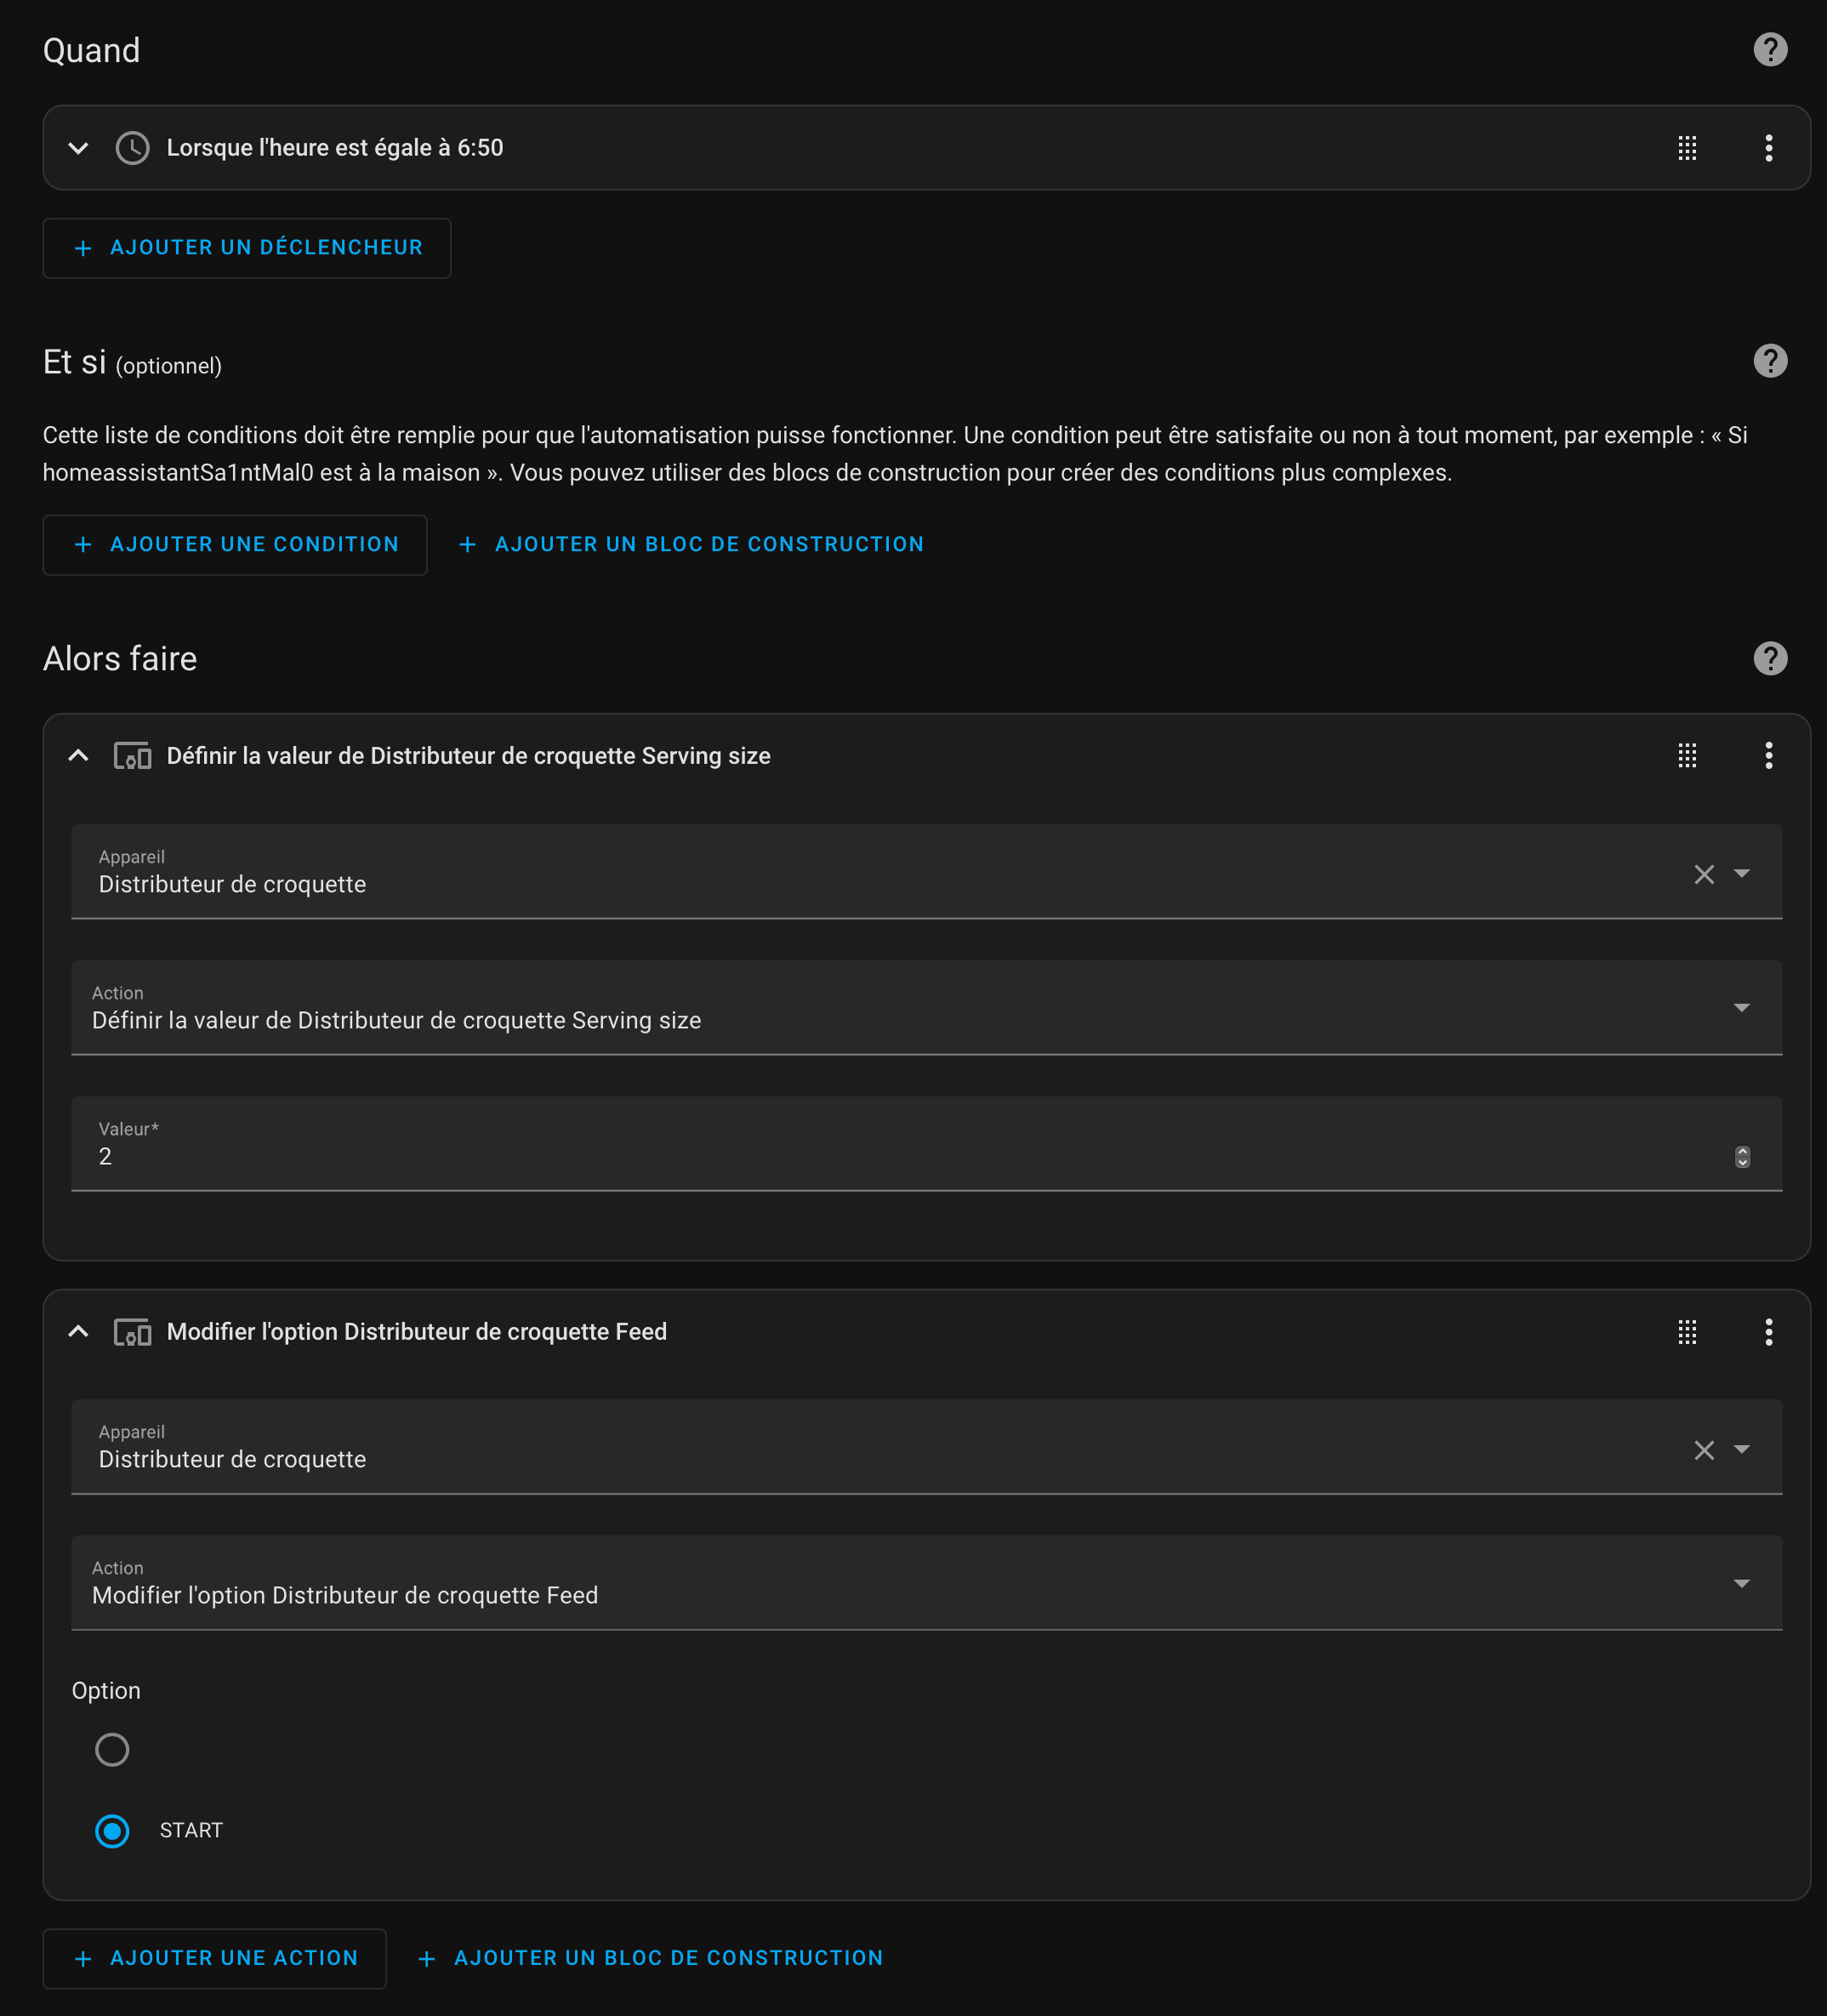
Task: Open the 6:50 trigger's three-dot menu
Action: click(x=1768, y=148)
